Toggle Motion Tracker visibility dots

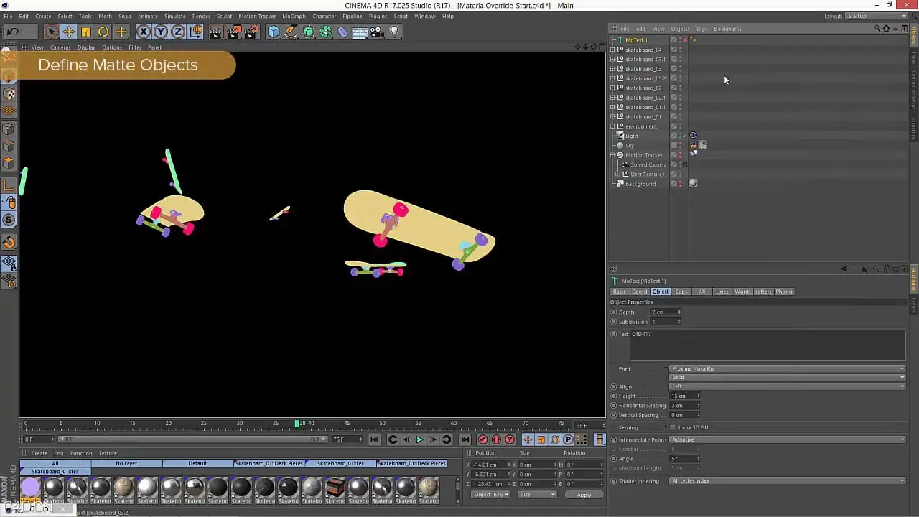pyautogui.click(x=681, y=155)
